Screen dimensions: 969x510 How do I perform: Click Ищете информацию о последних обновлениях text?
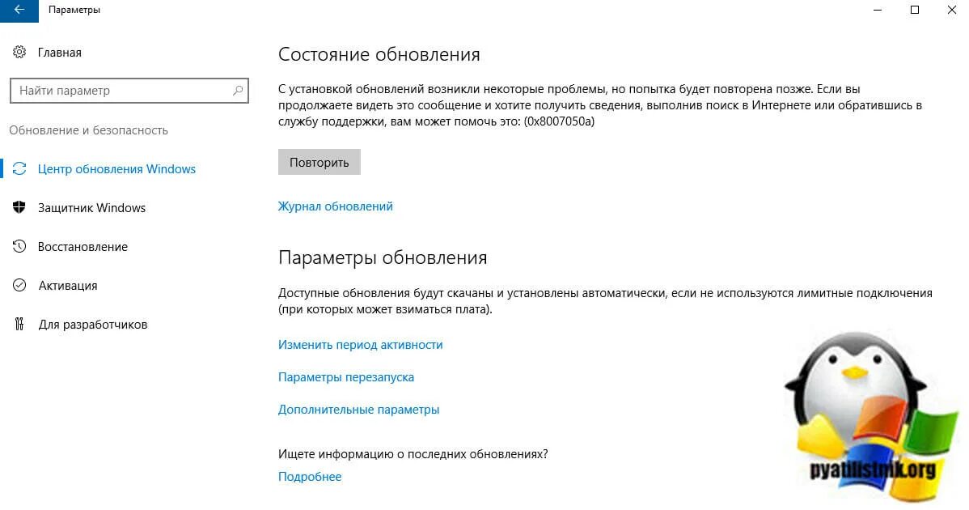click(413, 454)
